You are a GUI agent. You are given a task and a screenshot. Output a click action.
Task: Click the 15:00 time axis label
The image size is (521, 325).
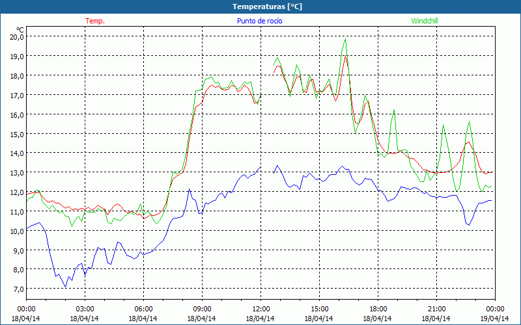[x=319, y=309]
